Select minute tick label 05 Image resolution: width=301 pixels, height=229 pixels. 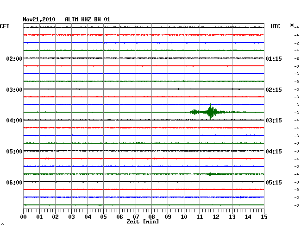103,217
